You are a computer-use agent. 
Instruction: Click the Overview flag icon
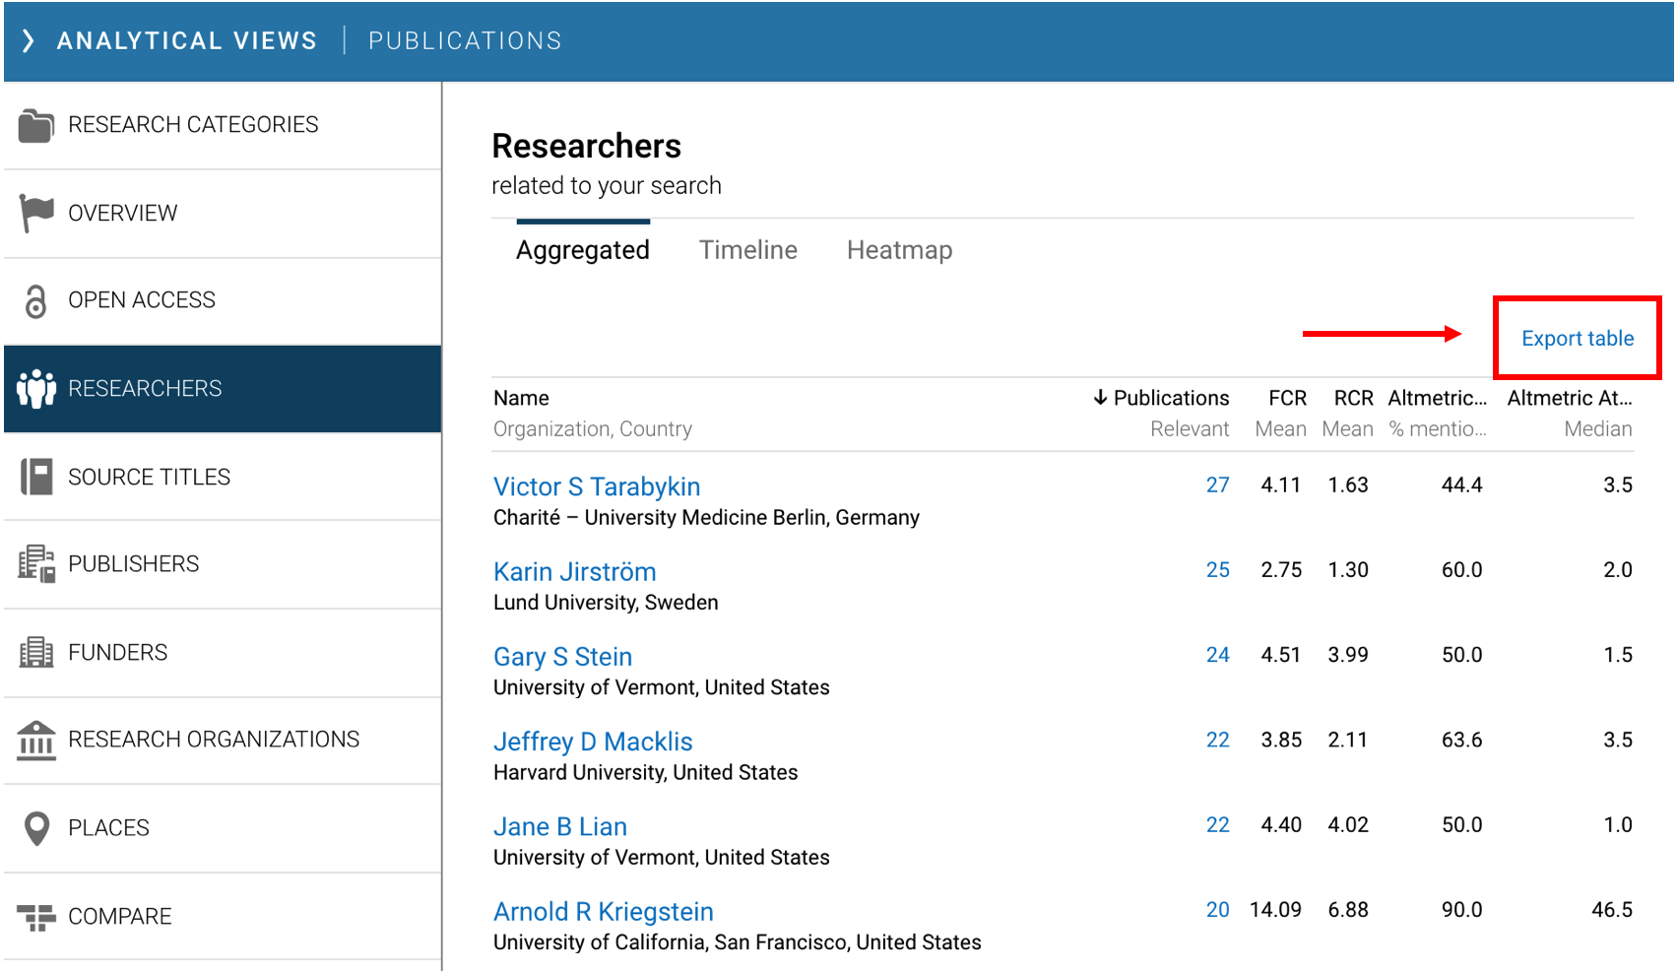(36, 213)
